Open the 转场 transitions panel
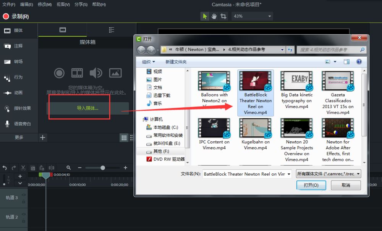The height and width of the screenshot is (231, 382). pyautogui.click(x=19, y=61)
